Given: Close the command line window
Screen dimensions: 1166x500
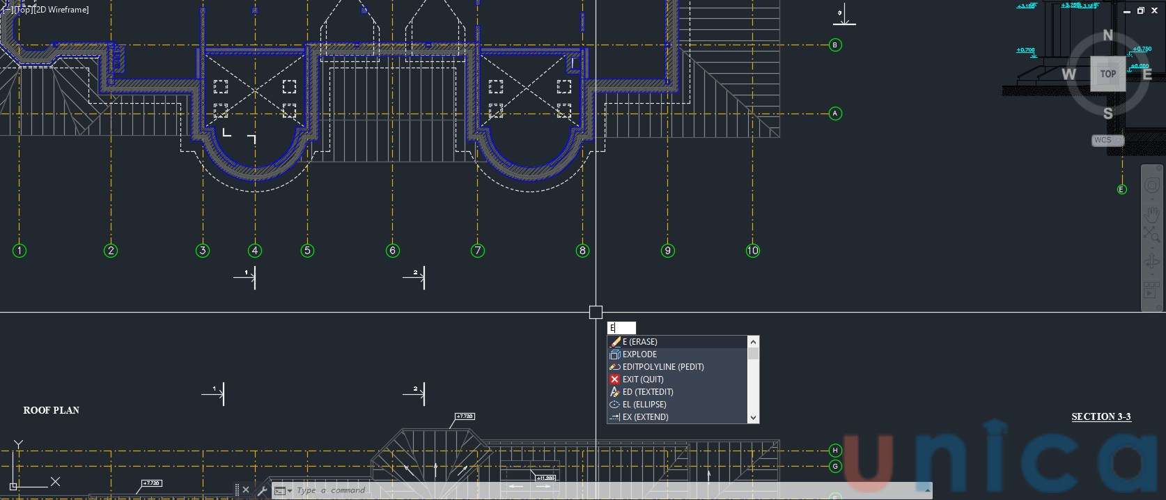Looking at the screenshot, I should pyautogui.click(x=246, y=490).
